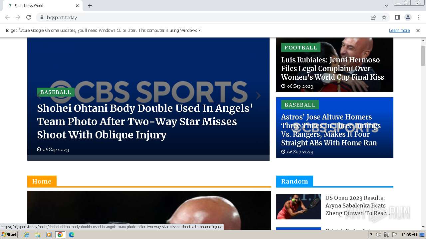Switch to Chrome in the taskbar
The image size is (426, 239).
pos(60,235)
